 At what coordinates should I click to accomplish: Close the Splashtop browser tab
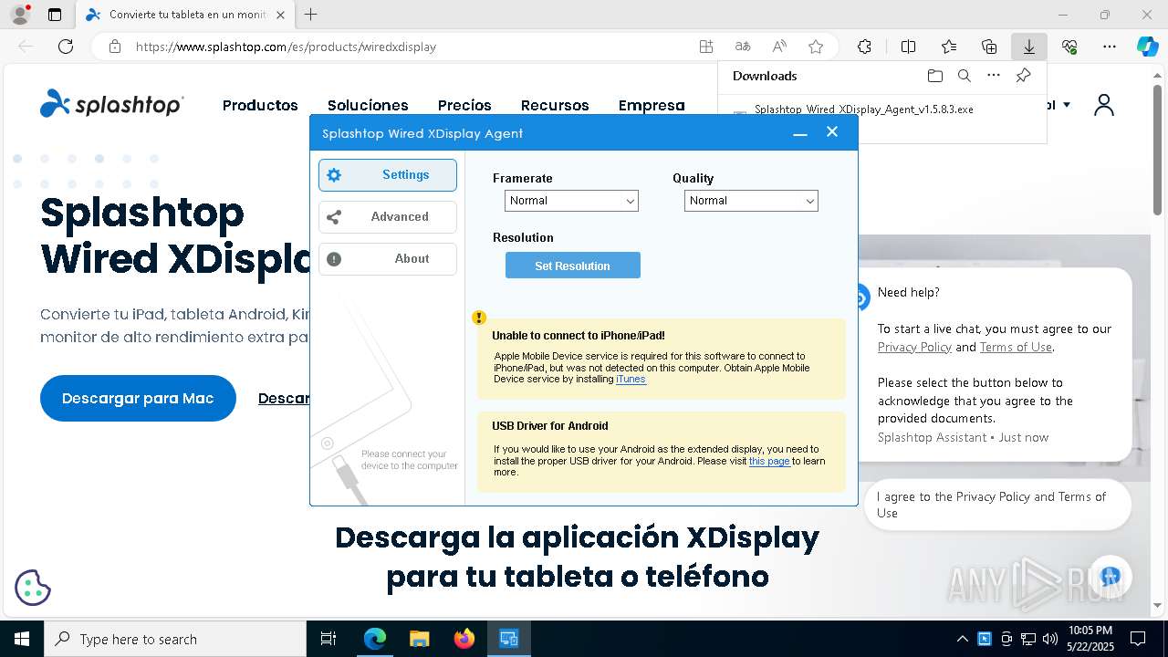pos(281,15)
